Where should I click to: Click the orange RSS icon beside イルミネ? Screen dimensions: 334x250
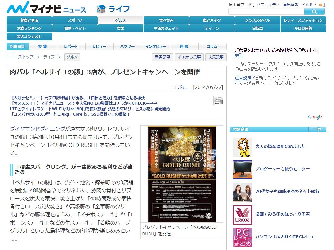320,5
